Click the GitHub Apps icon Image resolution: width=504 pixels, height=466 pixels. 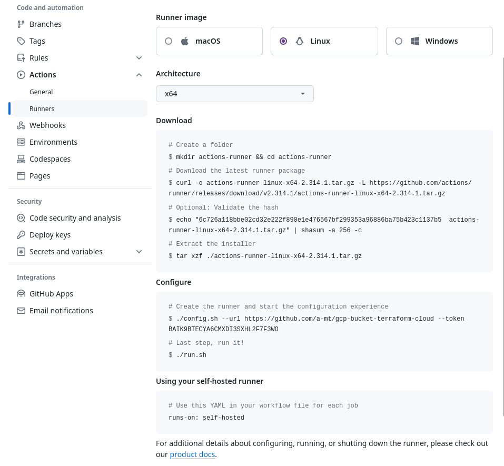pyautogui.click(x=21, y=293)
